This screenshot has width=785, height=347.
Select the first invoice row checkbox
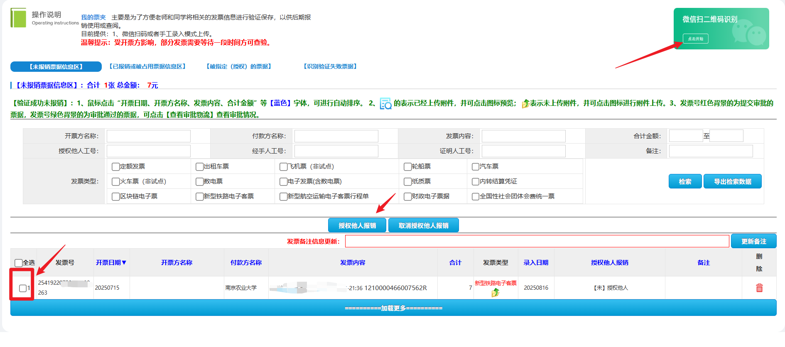click(23, 288)
